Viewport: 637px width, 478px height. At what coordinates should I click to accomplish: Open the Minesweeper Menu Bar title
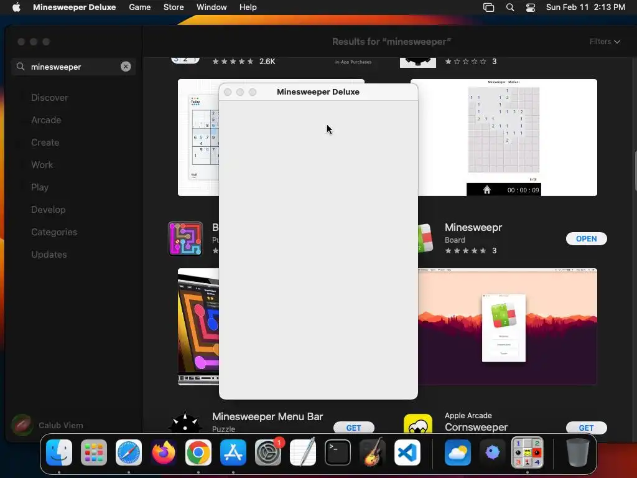coord(267,416)
